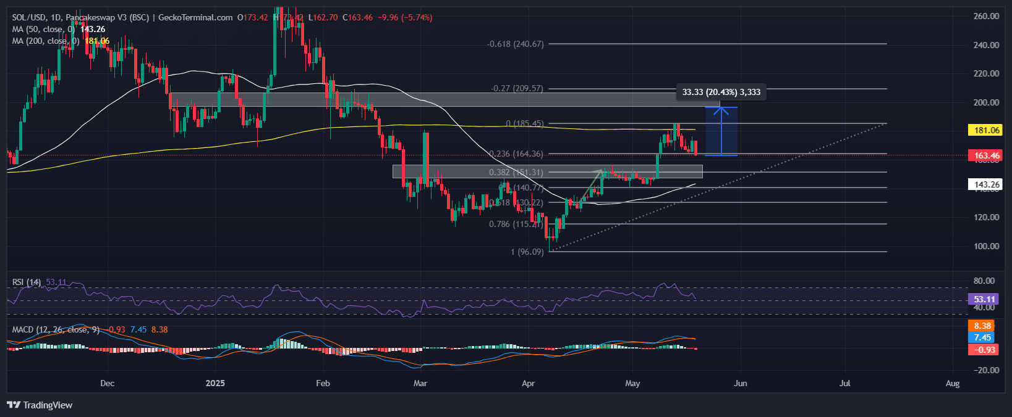Click the Dec label on time axis
The width and height of the screenshot is (1012, 417).
[x=107, y=383]
